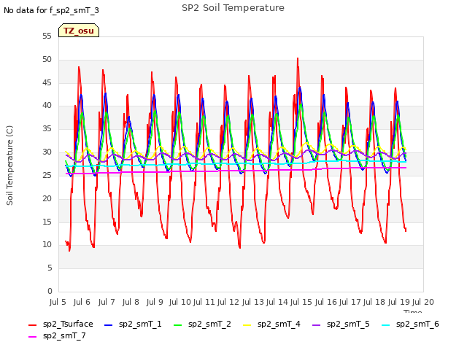Click the Jul 13 x-axis tick label
This screenshot has height=350, width=467.
[x=253, y=302]
